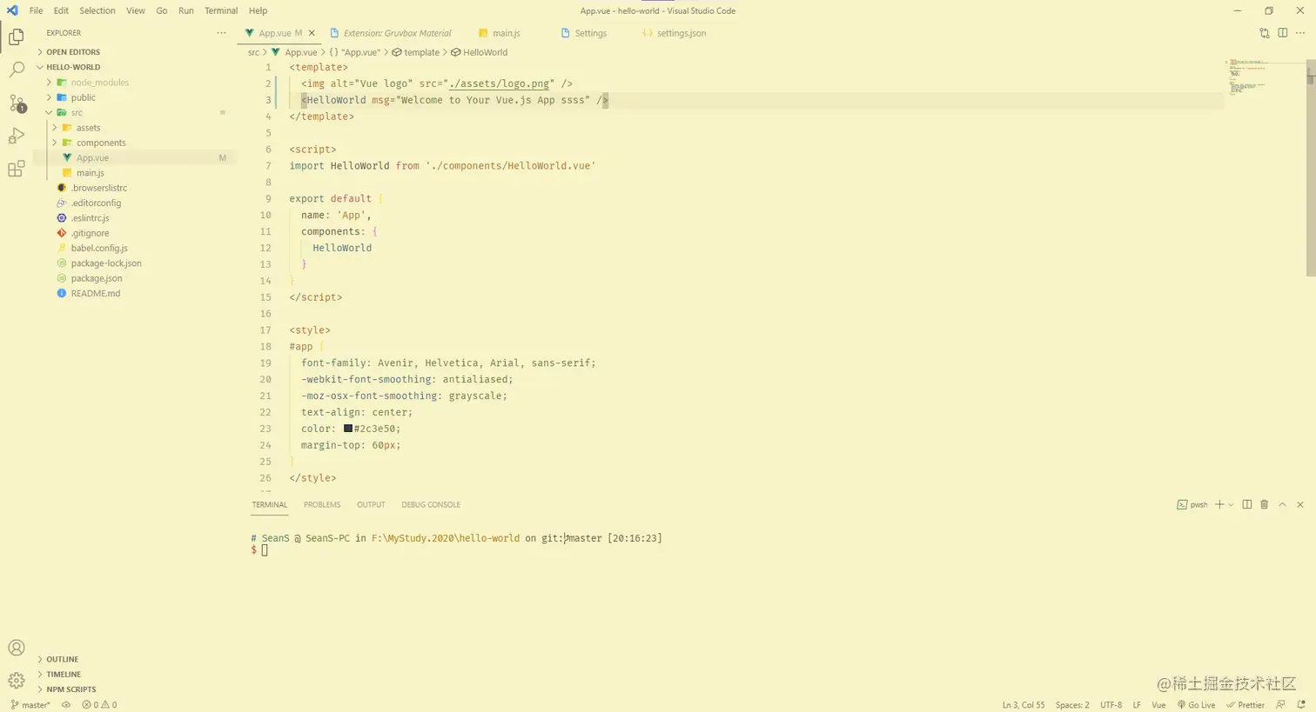The height and width of the screenshot is (712, 1316).
Task: Collapse the src folder
Action: pos(77,113)
